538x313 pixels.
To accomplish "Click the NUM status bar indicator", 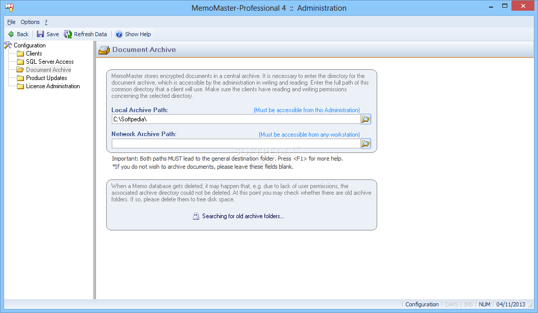I will click(x=484, y=304).
